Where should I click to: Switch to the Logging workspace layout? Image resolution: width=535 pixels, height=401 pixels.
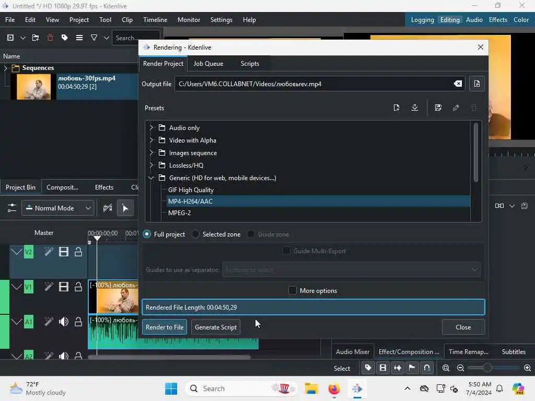point(422,20)
